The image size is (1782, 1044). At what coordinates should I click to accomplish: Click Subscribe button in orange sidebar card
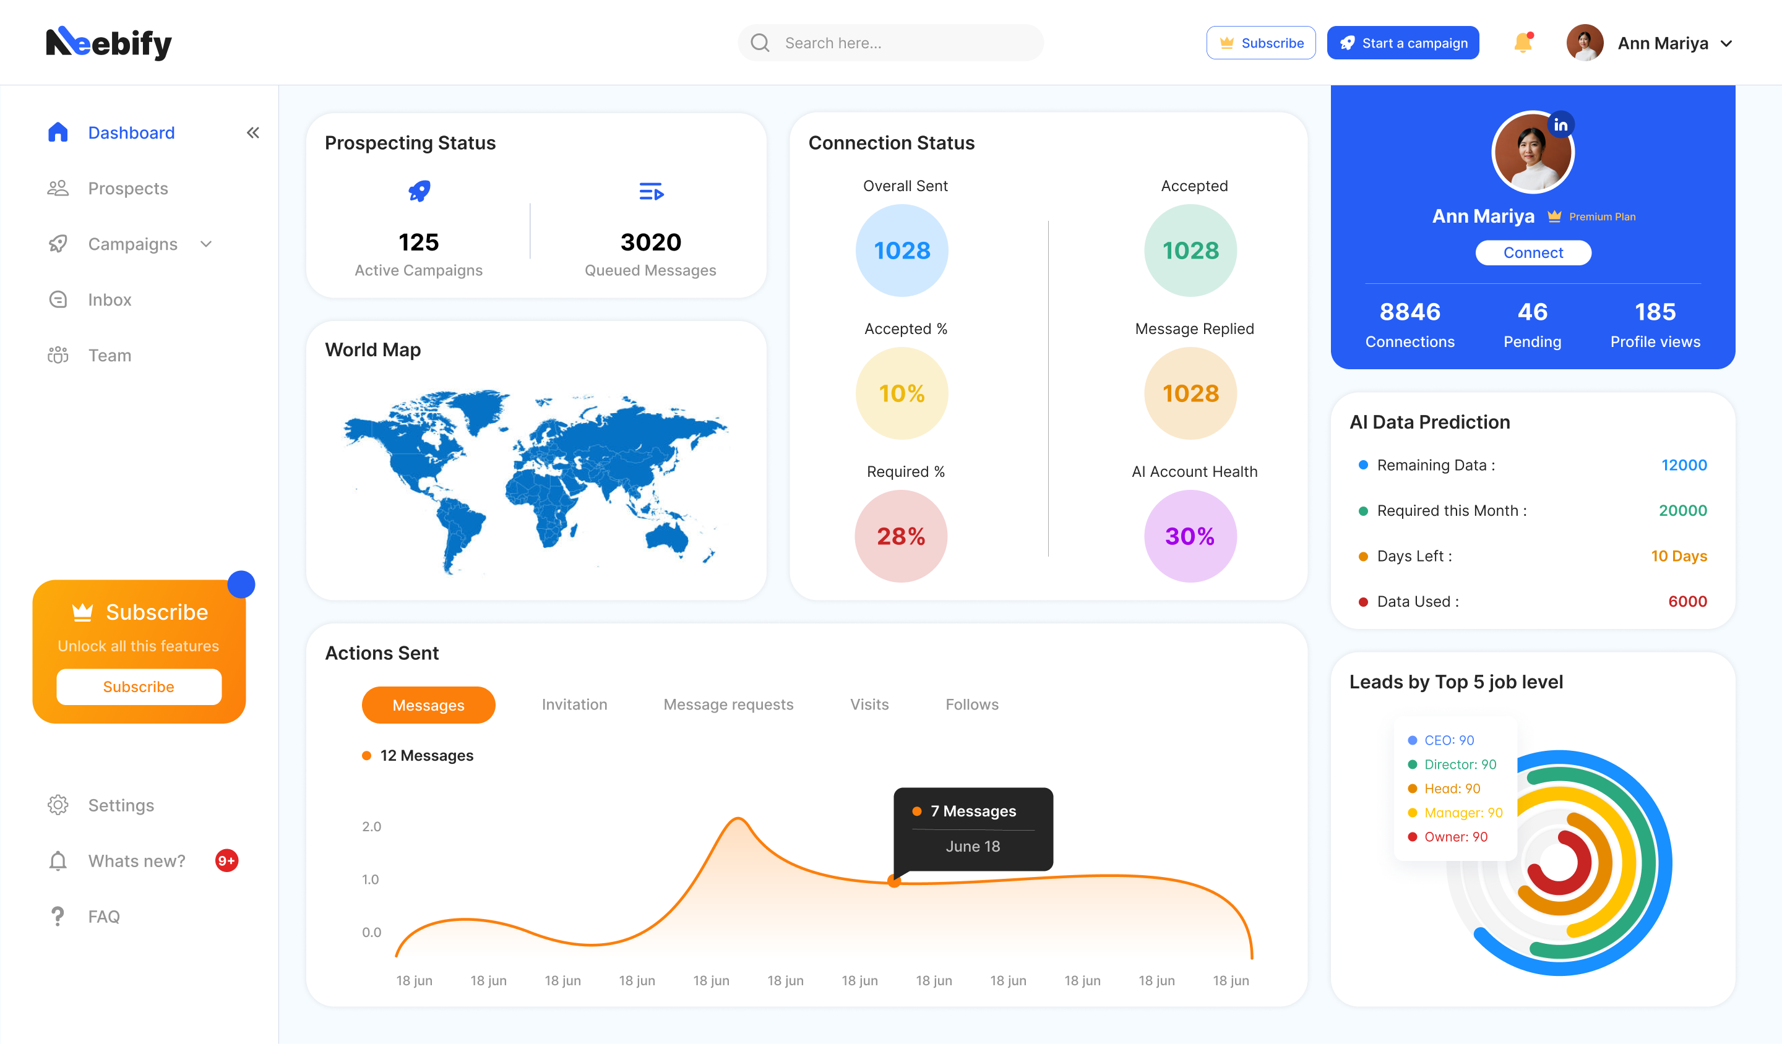139,687
